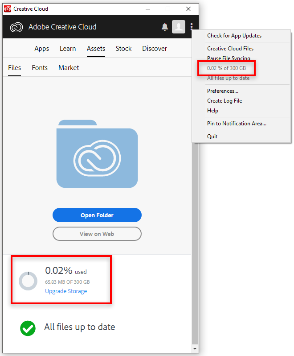The height and width of the screenshot is (356, 294).
Task: Open the Market sub-tab
Action: click(69, 68)
